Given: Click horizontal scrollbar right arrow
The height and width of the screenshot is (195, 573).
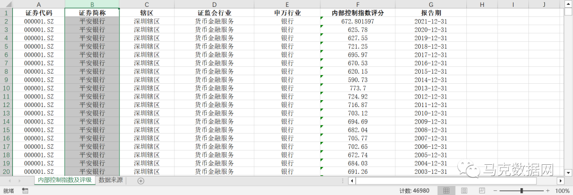Looking at the screenshot, I should click(561, 181).
